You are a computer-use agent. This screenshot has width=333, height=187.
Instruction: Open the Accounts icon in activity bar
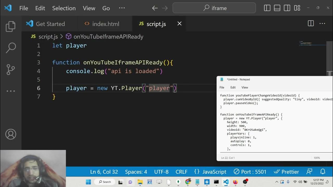(11, 134)
